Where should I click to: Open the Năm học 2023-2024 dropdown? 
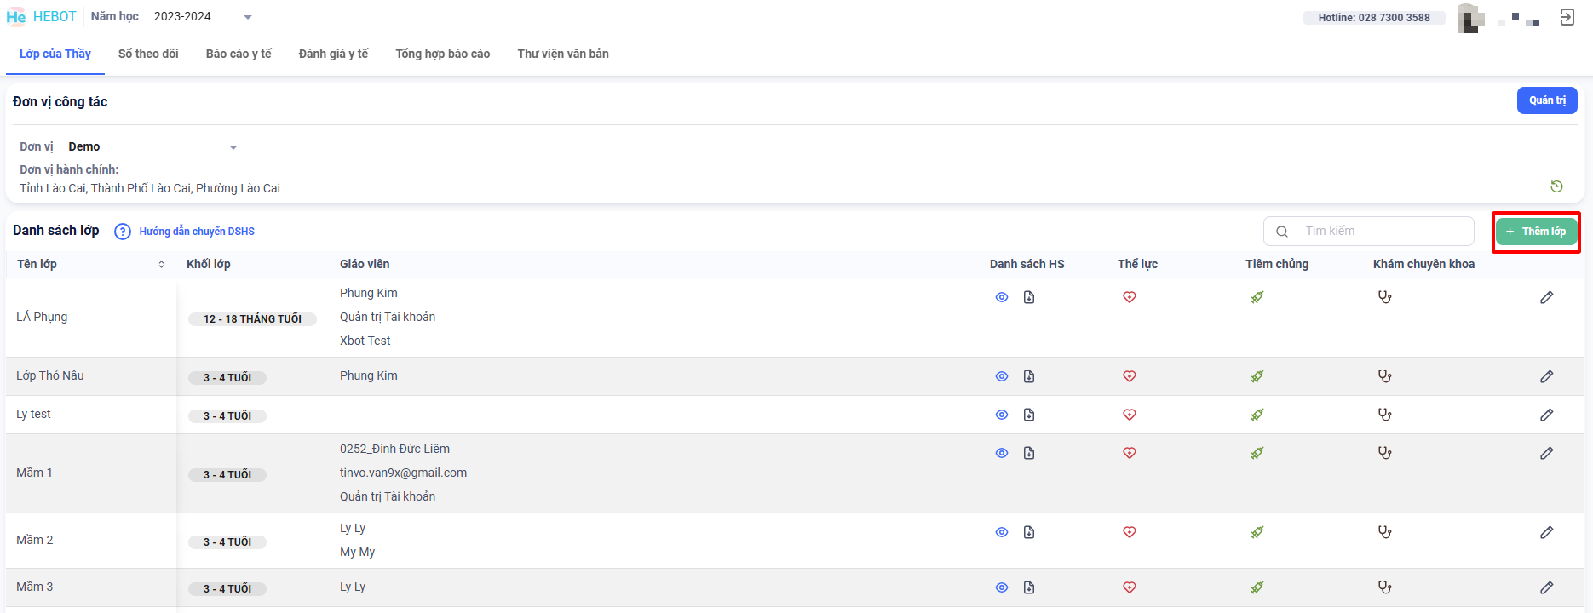point(203,17)
